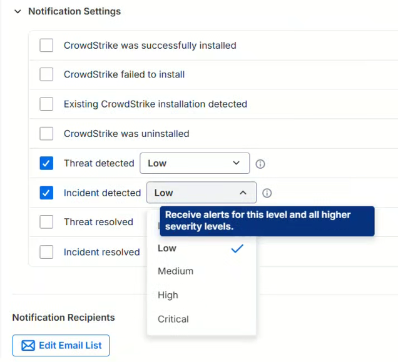The image size is (398, 362).
Task: Click info icon next to Threat detected
Action: coord(260,164)
